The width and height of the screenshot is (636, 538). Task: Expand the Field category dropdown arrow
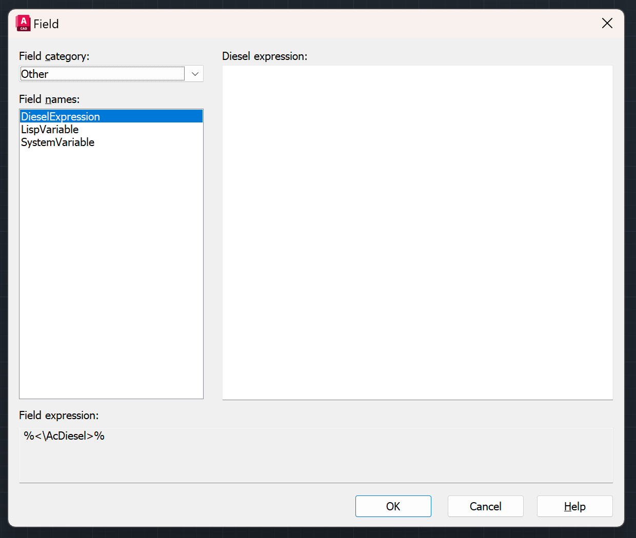click(x=195, y=74)
